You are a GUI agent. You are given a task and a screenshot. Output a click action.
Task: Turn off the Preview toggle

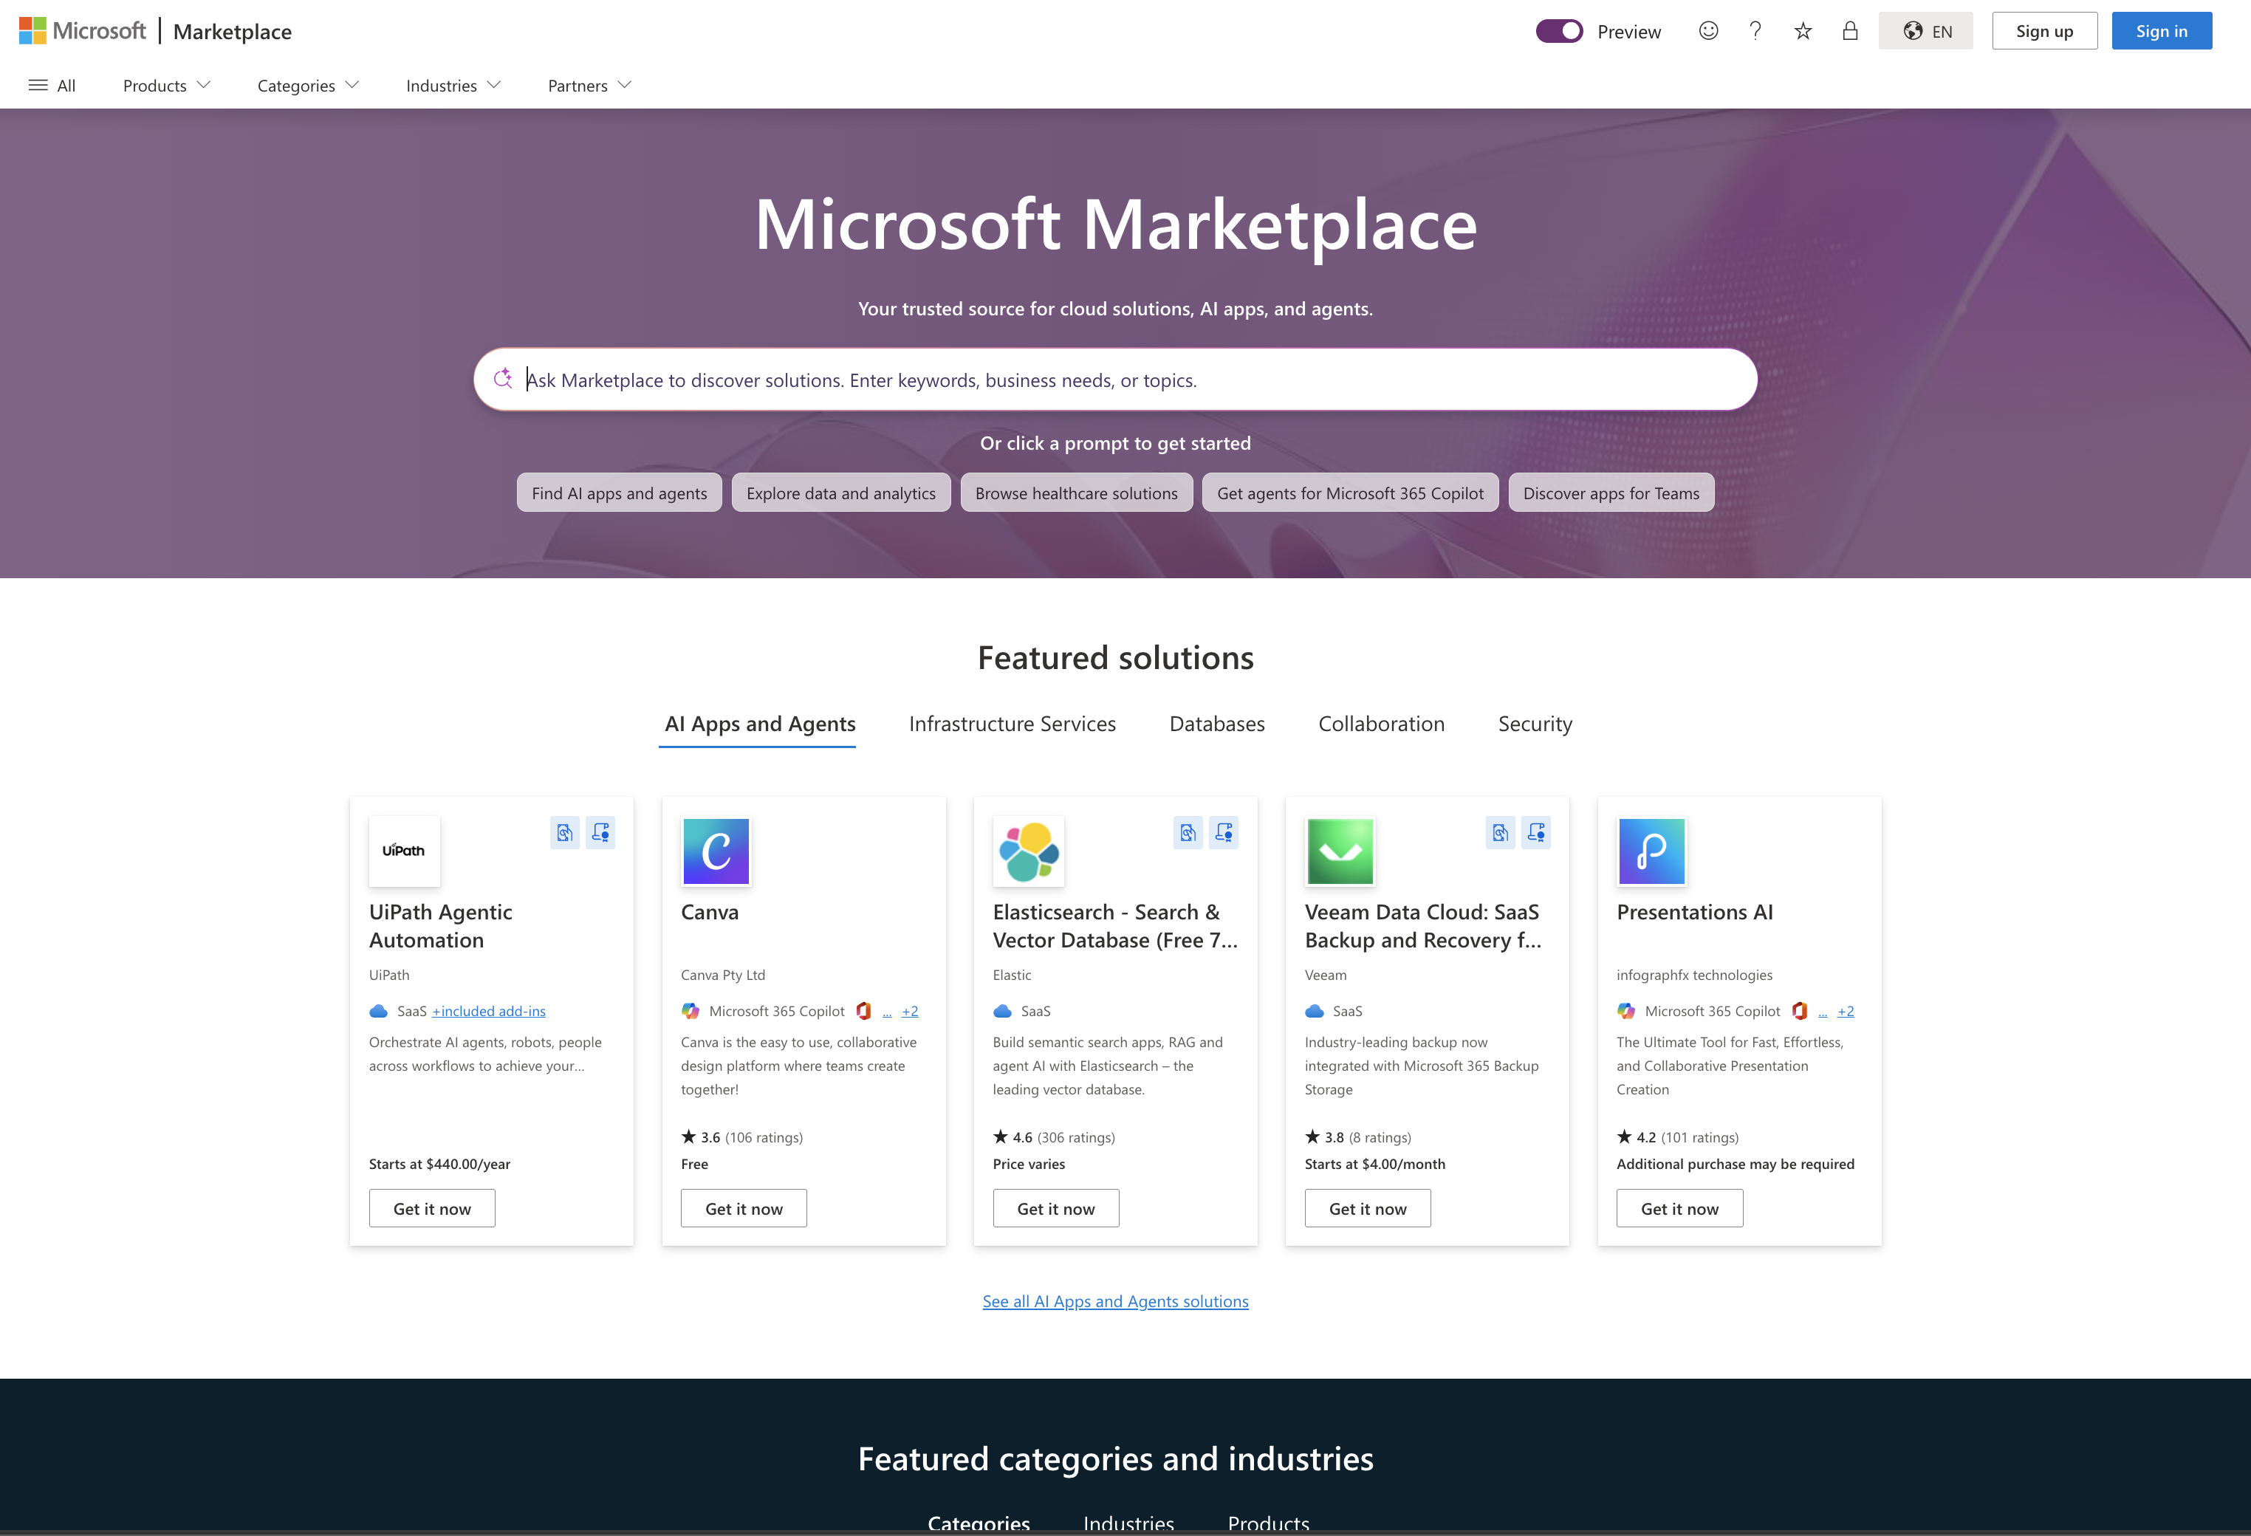1560,31
